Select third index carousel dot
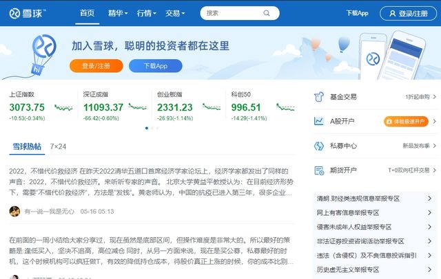 click(x=158, y=128)
